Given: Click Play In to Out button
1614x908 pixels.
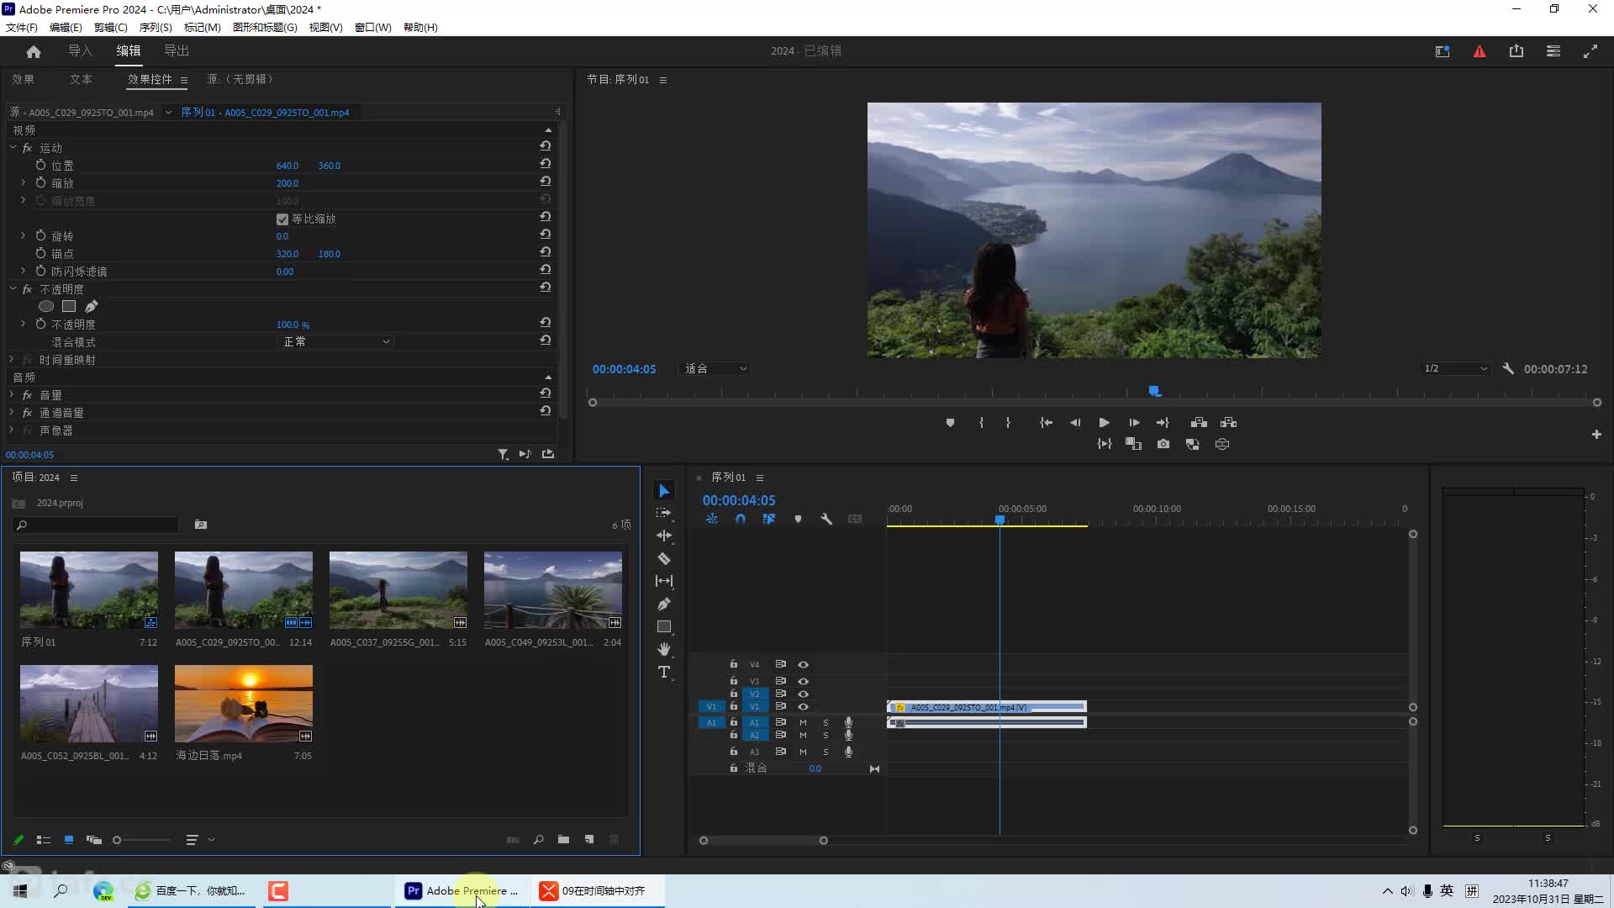Looking at the screenshot, I should [x=1105, y=444].
